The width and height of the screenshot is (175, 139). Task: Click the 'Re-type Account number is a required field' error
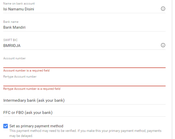32,89
